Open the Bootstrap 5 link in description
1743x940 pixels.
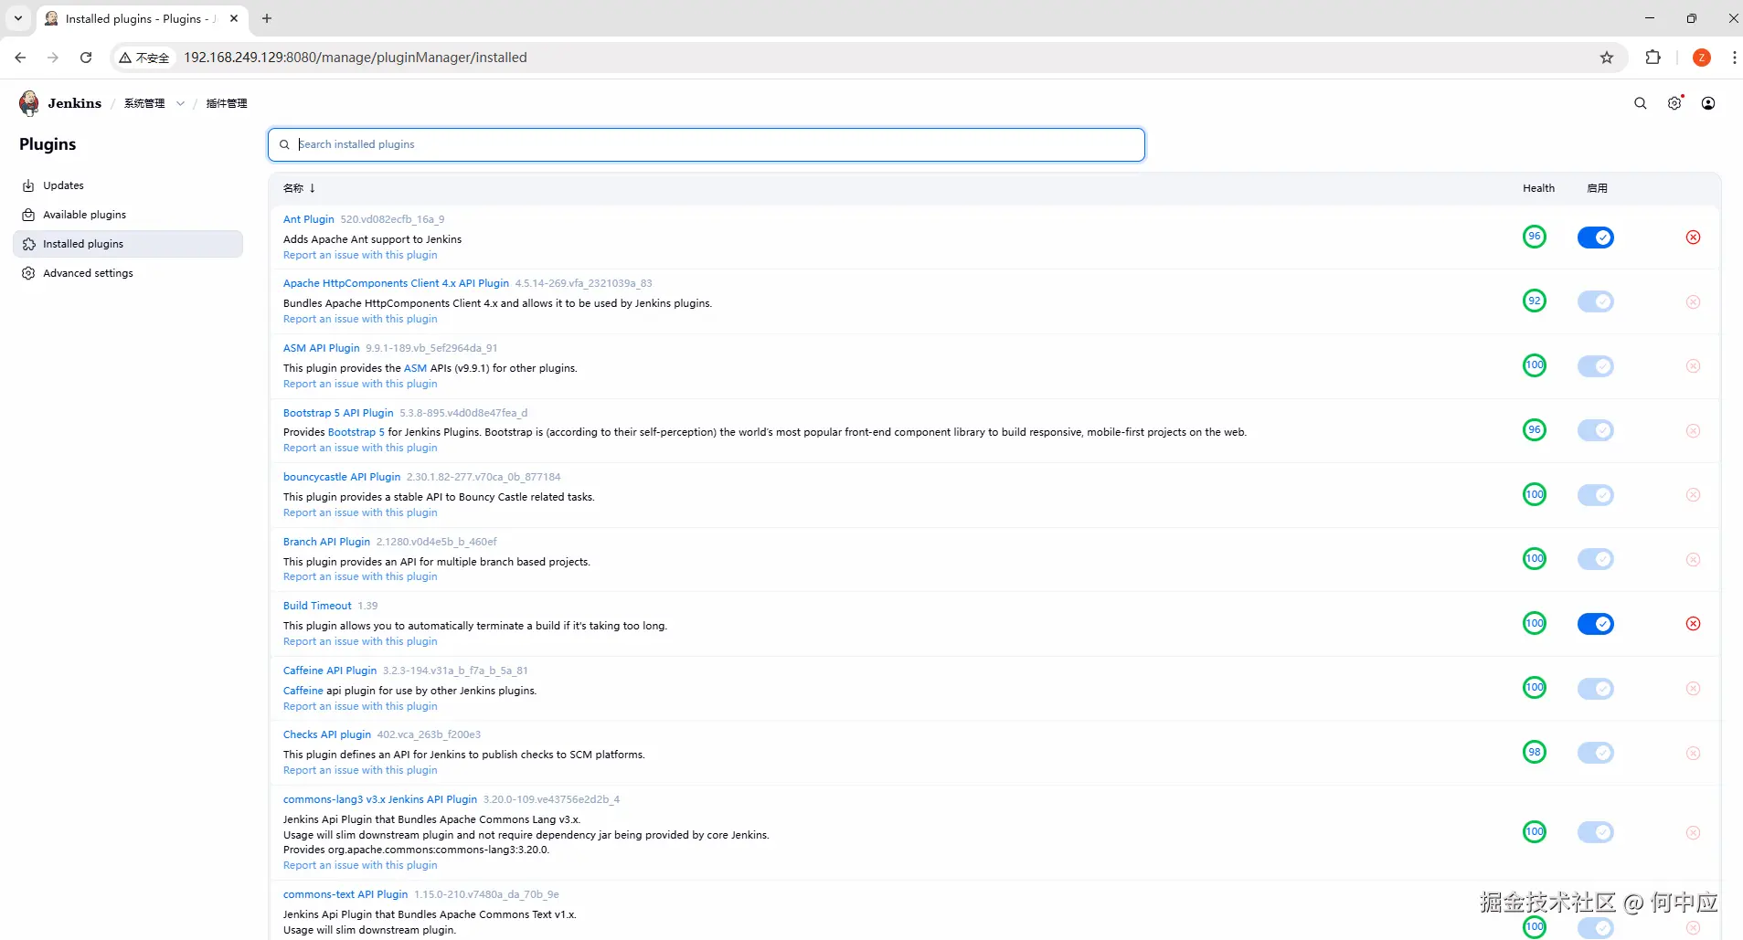click(356, 432)
